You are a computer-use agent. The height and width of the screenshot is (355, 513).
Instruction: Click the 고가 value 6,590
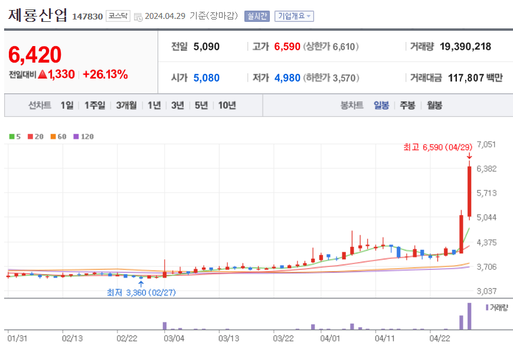[x=287, y=47]
